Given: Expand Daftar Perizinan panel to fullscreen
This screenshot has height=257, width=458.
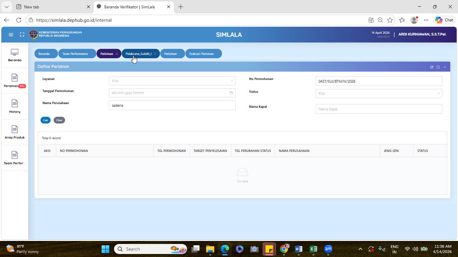Looking at the screenshot, I should pos(438,67).
